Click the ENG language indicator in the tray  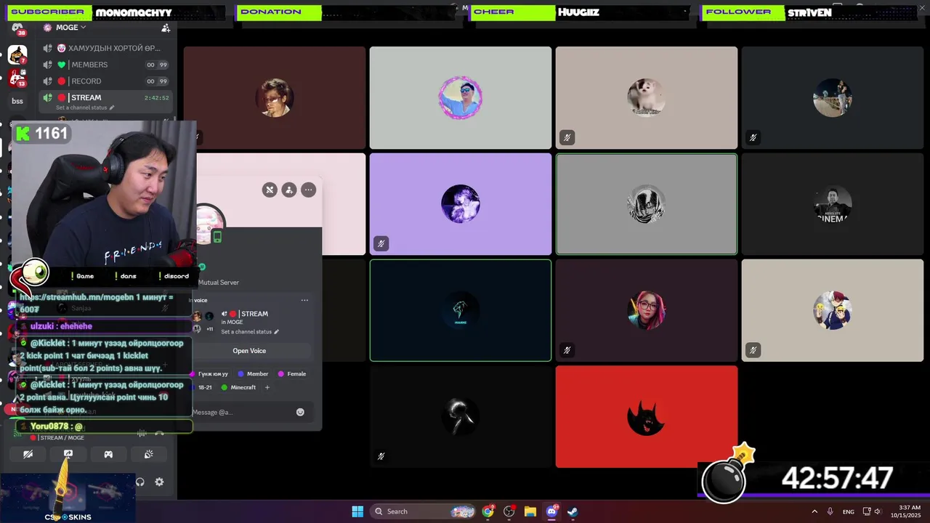click(849, 511)
